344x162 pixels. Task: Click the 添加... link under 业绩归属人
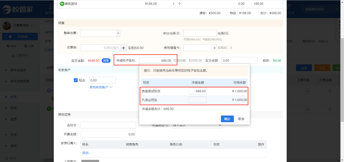[87, 153]
